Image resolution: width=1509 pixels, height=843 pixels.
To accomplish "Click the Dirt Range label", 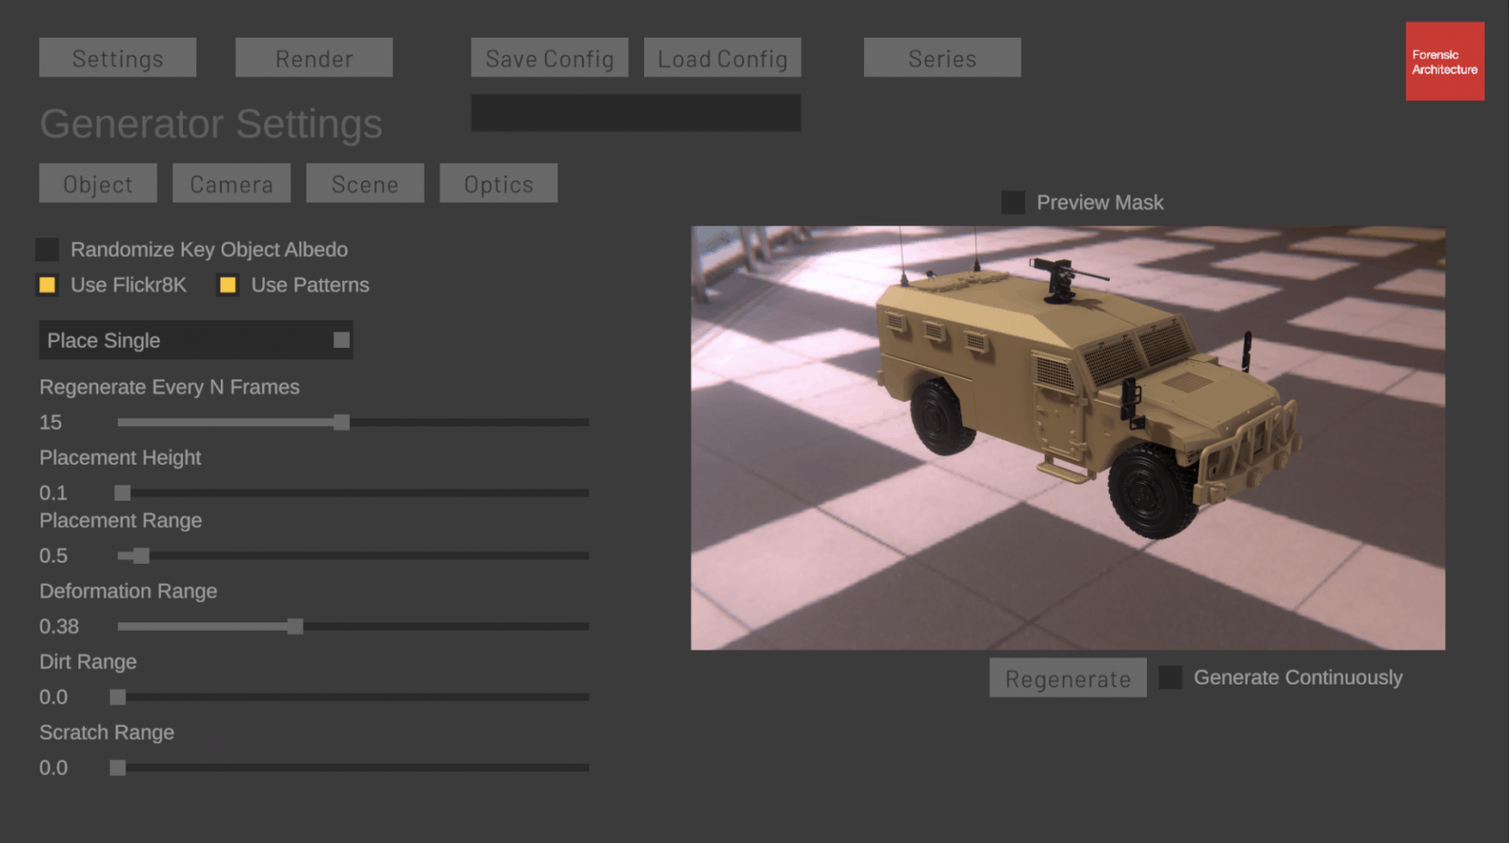I will [x=88, y=662].
